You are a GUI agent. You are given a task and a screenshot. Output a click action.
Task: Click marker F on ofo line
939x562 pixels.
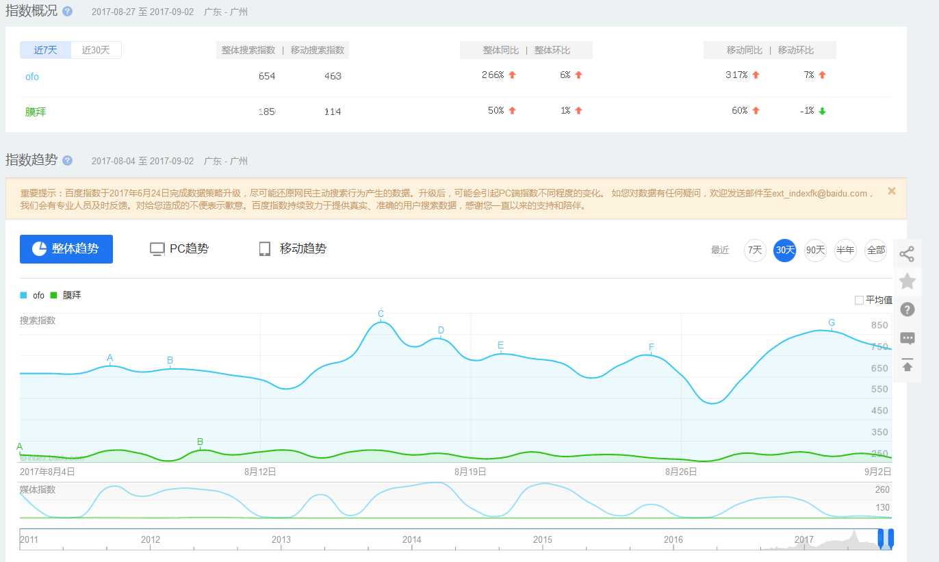tap(651, 348)
